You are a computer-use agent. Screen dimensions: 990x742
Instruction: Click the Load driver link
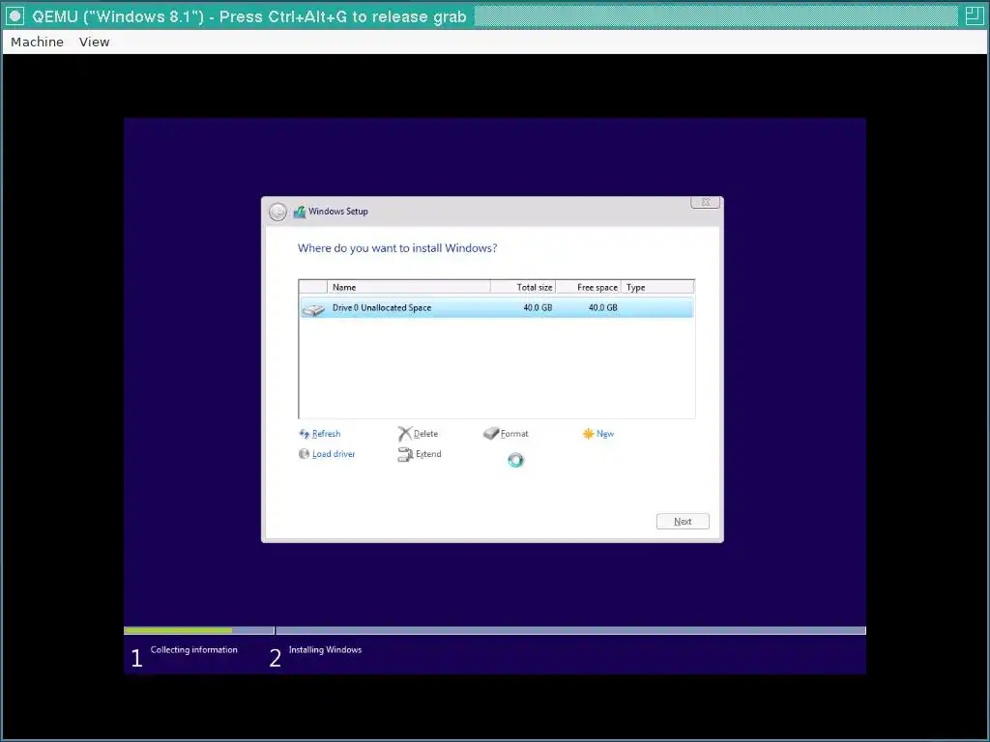(334, 454)
